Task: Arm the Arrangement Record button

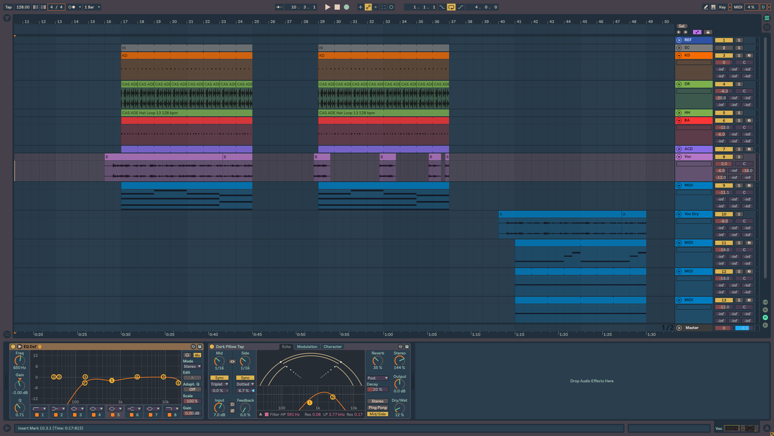Action: (x=347, y=7)
